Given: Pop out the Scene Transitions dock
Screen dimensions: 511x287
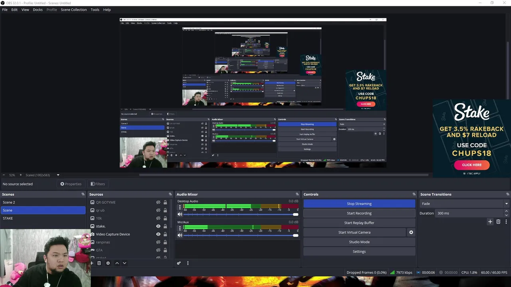Looking at the screenshot, I should (507, 195).
